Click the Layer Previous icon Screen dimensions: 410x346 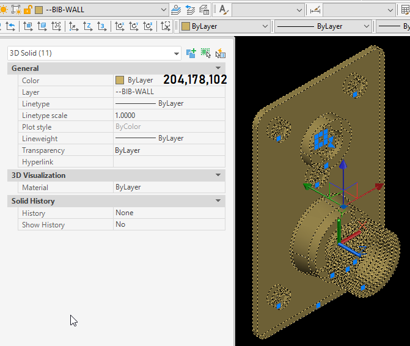click(x=190, y=10)
